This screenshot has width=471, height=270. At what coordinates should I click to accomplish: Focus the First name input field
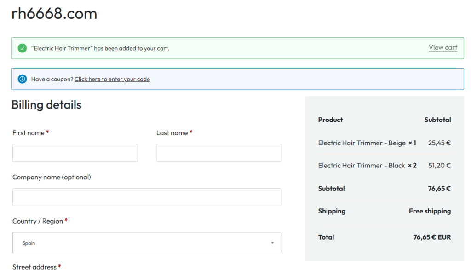point(75,153)
